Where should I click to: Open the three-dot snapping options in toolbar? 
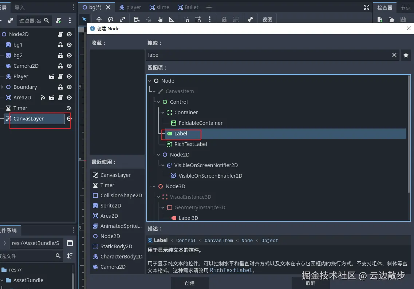click(x=210, y=19)
